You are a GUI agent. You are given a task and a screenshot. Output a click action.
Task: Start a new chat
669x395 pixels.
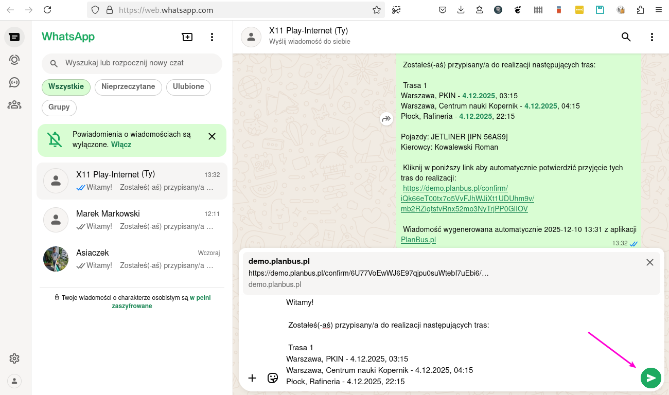click(187, 37)
